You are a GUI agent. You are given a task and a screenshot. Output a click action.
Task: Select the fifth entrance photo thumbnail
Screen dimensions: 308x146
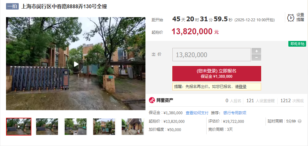pyautogui.click(x=132, y=127)
